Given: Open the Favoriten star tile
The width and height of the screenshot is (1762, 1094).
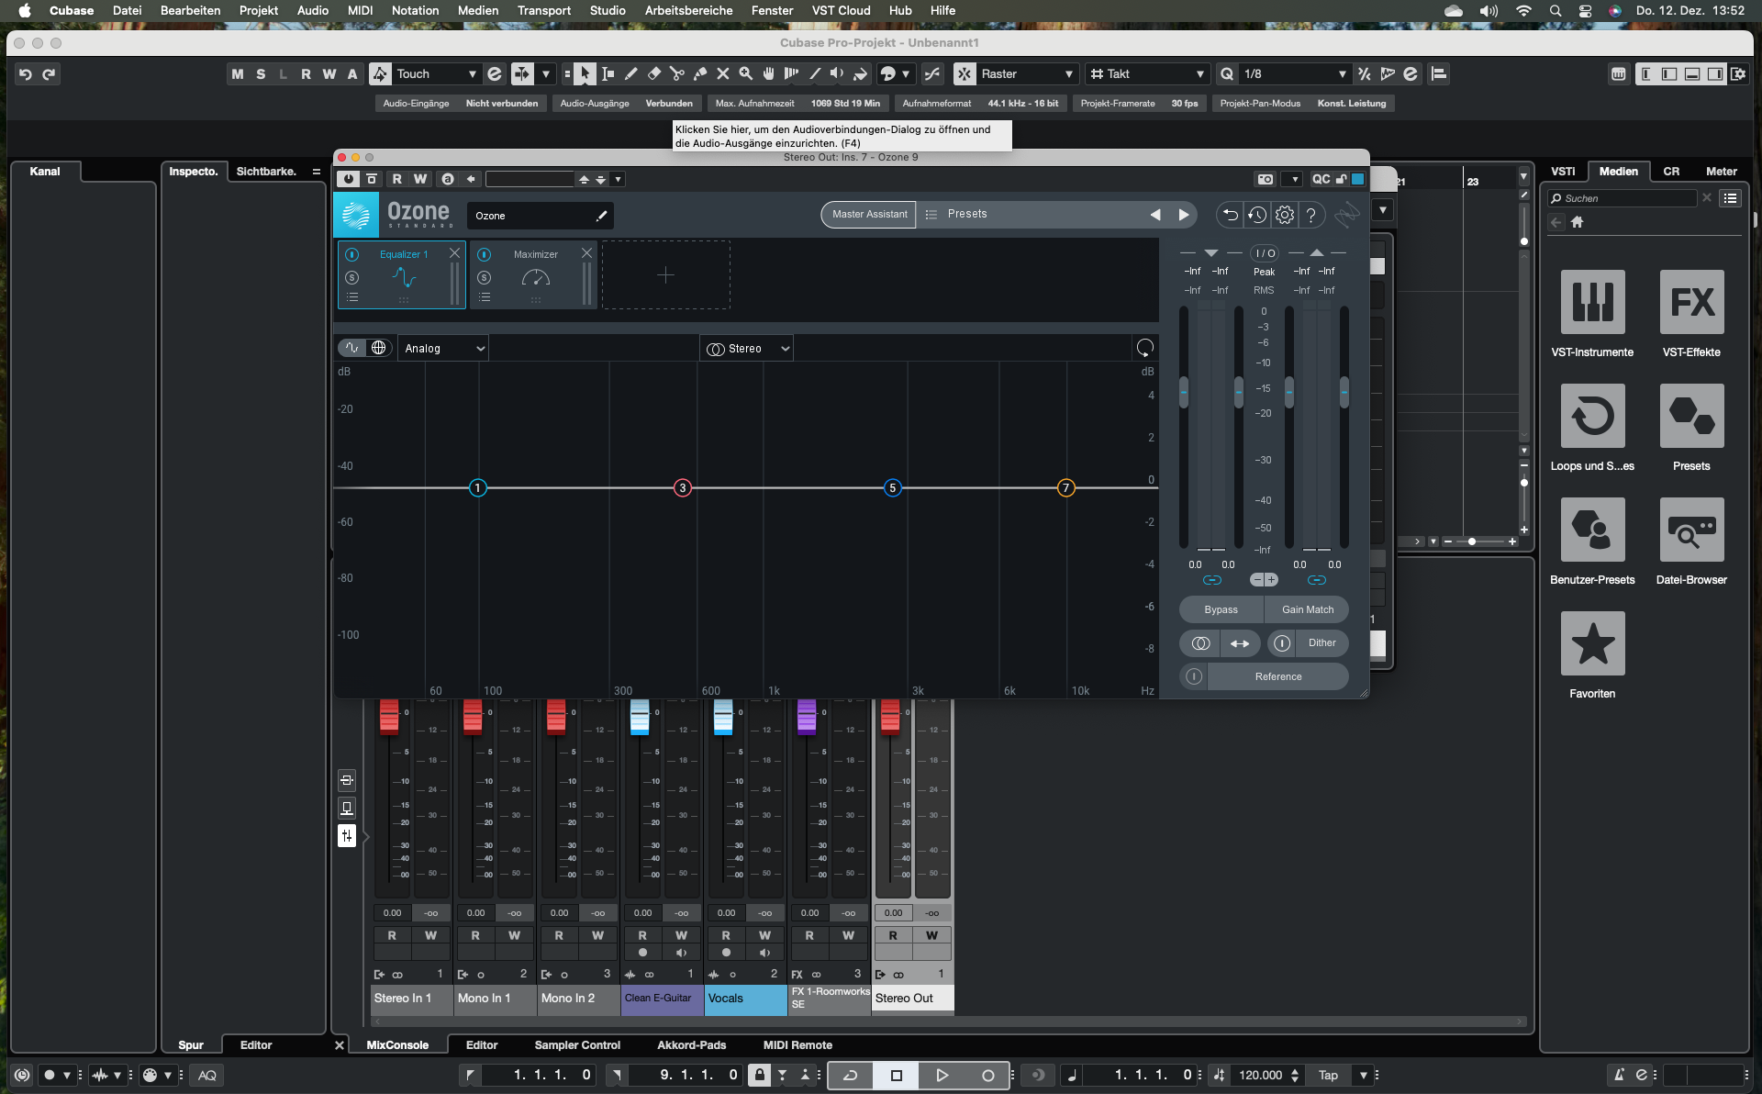Looking at the screenshot, I should pyautogui.click(x=1592, y=644).
